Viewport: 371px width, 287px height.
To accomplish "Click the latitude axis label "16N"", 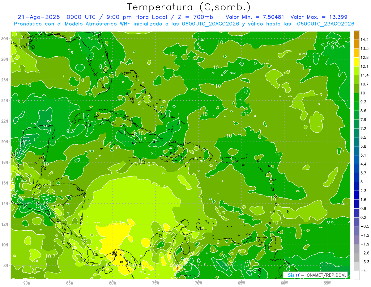I will coord(5,183).
